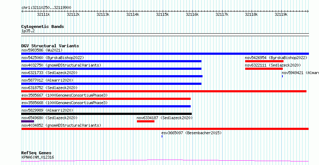
Task: Click the short red bar under nsv6334187
Action: [x=146, y=121]
